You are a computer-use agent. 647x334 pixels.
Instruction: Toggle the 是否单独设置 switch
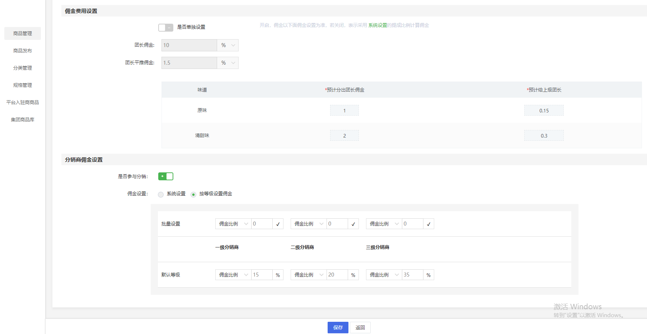point(165,27)
